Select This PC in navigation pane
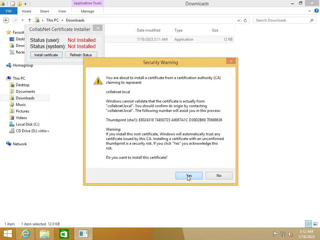Screen dimensions: 320x240 [19, 78]
